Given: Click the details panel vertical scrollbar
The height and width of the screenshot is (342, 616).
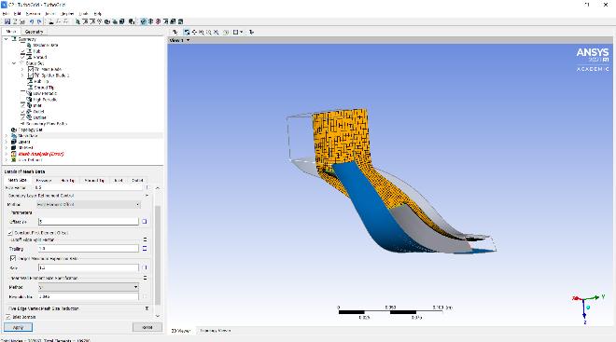Looking at the screenshot, I should coord(158,255).
